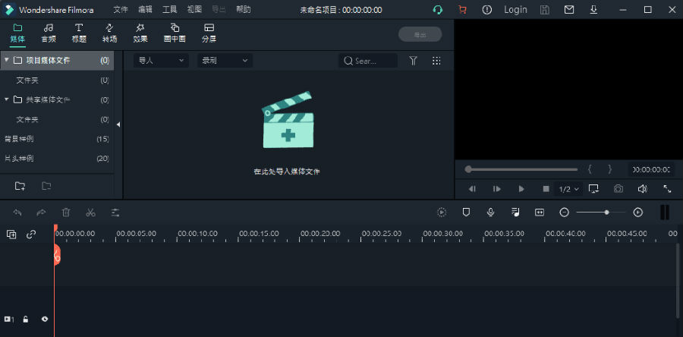Toggle the timeline link chain icon
The width and height of the screenshot is (683, 337).
click(x=31, y=235)
